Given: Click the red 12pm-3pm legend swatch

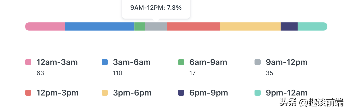Looking at the screenshot, I should (x=28, y=93).
